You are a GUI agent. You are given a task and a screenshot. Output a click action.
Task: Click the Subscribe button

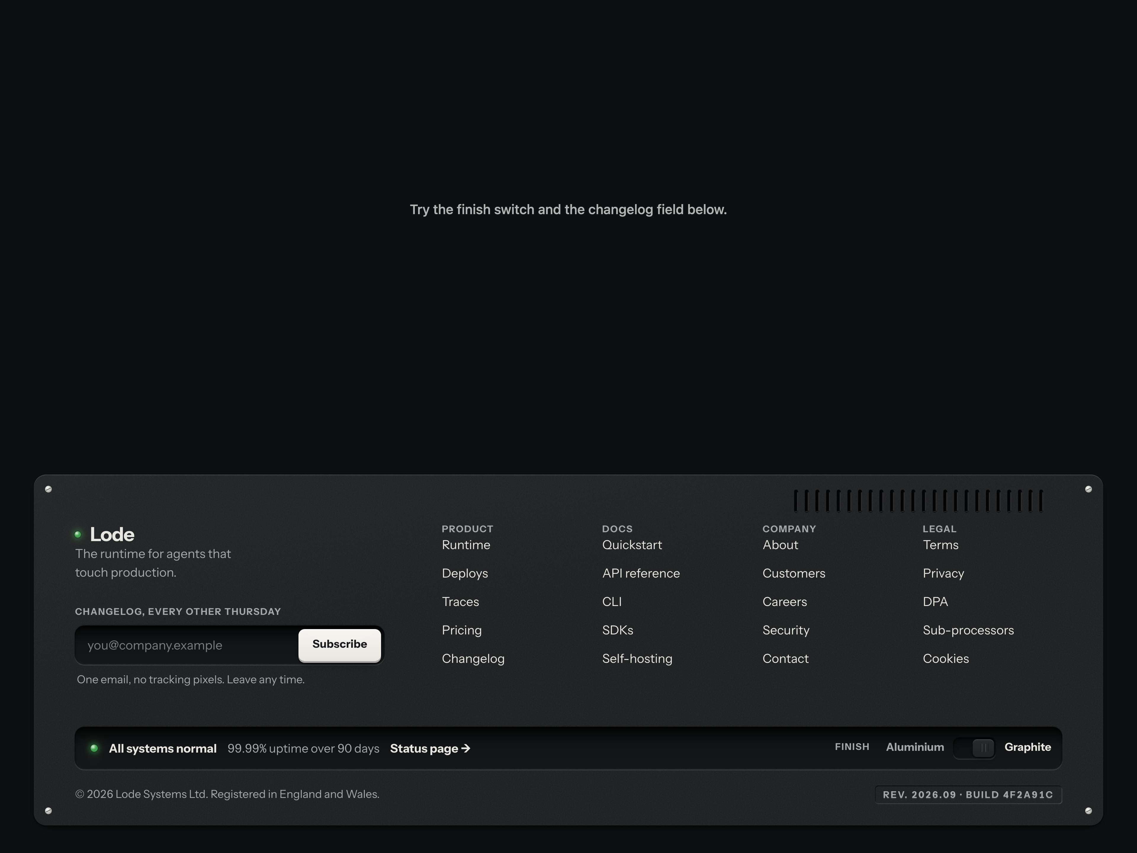tap(340, 645)
